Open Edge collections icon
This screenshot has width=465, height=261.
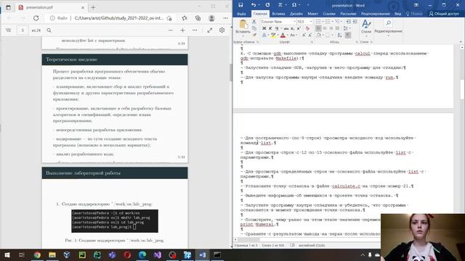click(198, 18)
